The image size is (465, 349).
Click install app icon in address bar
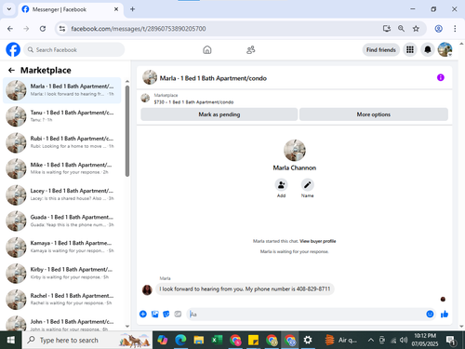click(387, 29)
